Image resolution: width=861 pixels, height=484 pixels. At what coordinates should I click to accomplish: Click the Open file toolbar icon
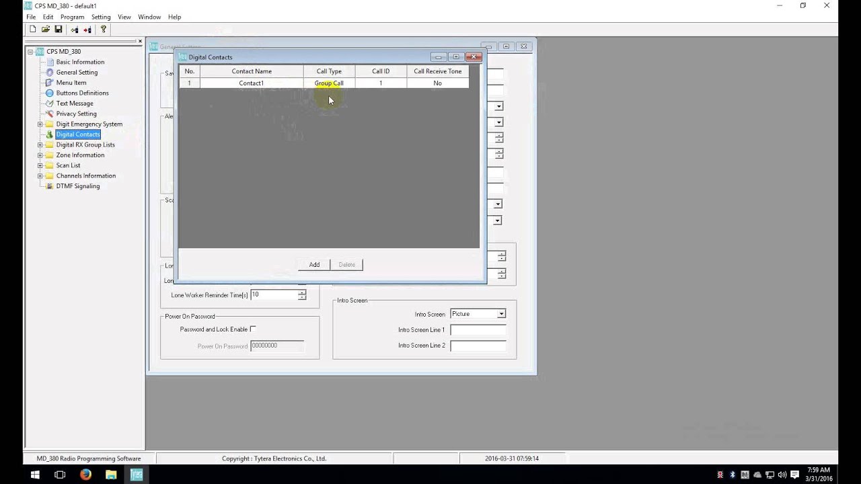point(46,30)
